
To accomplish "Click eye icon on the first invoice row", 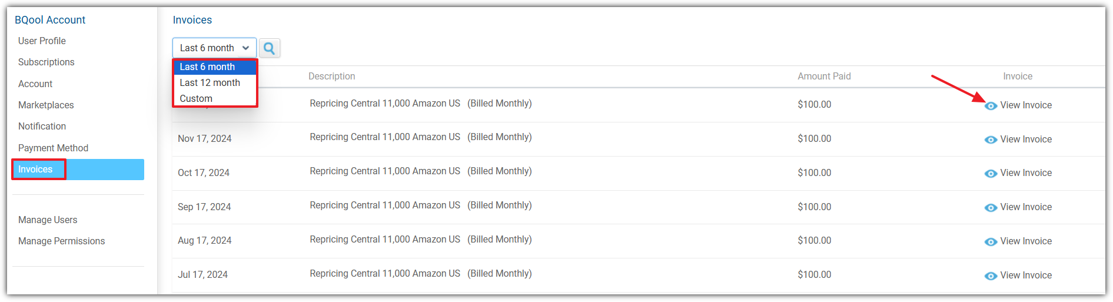I will [x=991, y=106].
